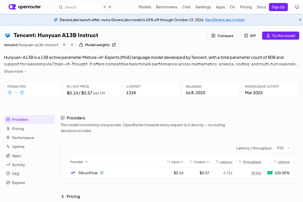The width and height of the screenshot is (303, 202).
Task: Favorite the model with the star icon
Action: [x=72, y=45]
